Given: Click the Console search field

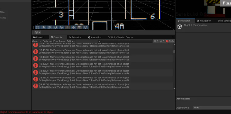Looking at the screenshot, I should pos(125,41).
